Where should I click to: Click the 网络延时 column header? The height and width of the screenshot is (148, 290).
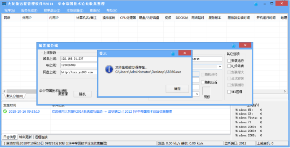(x=198, y=18)
